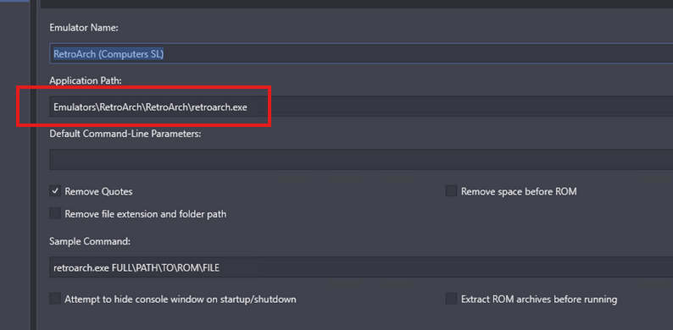Screen dimensions: 673x330
Task: Click the Sample Command label
Action: coord(90,241)
